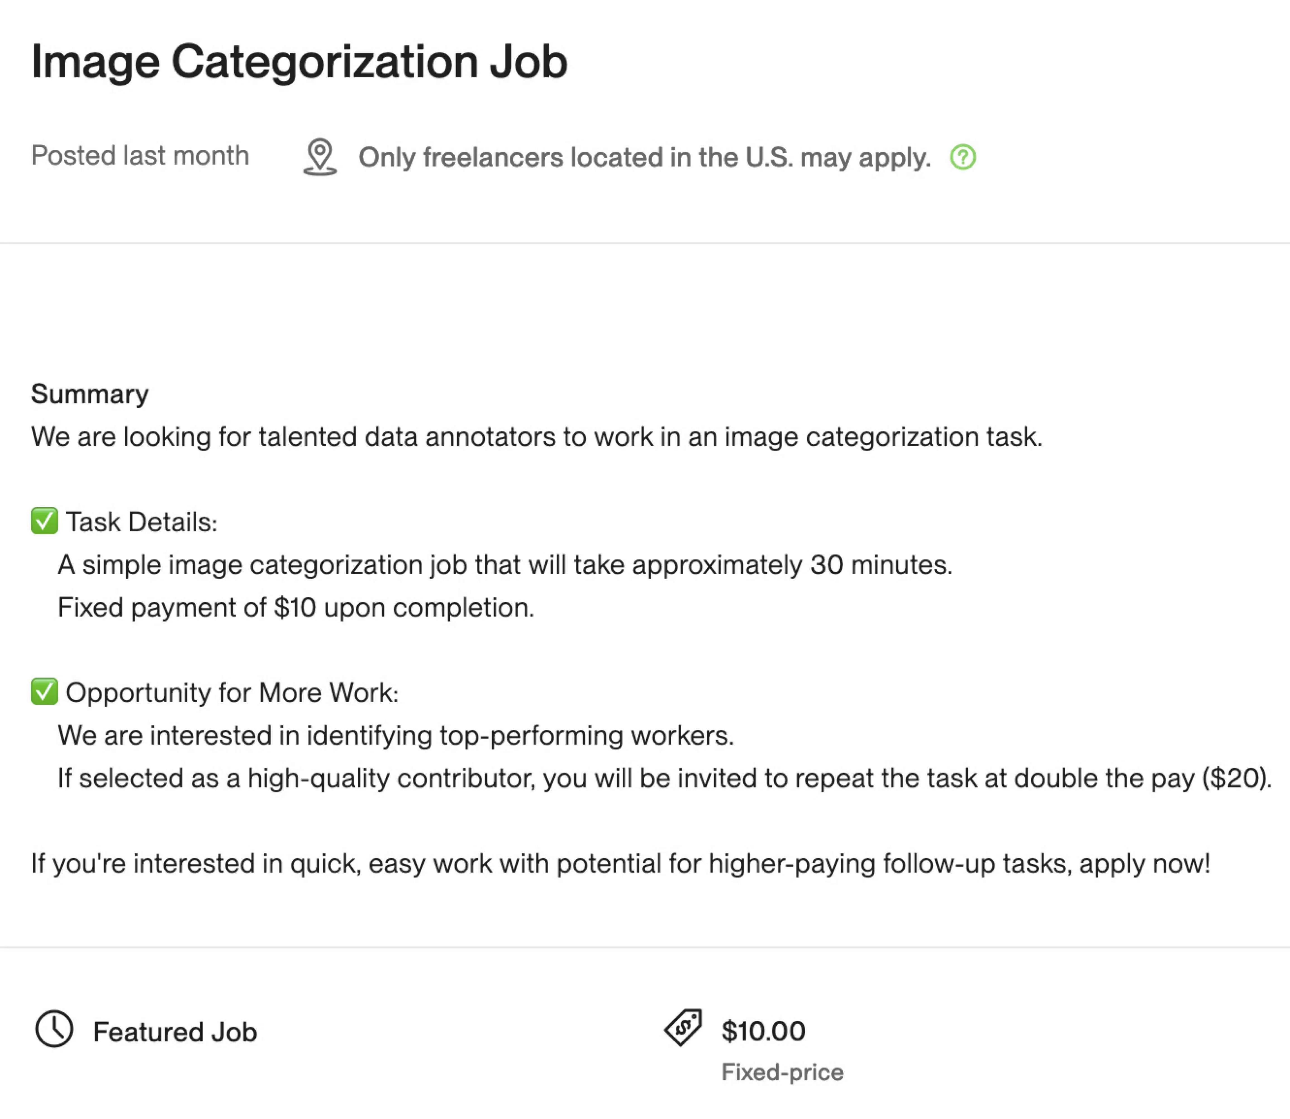Click the line about top-performing workers
The image size is (1290, 1119).
395,735
